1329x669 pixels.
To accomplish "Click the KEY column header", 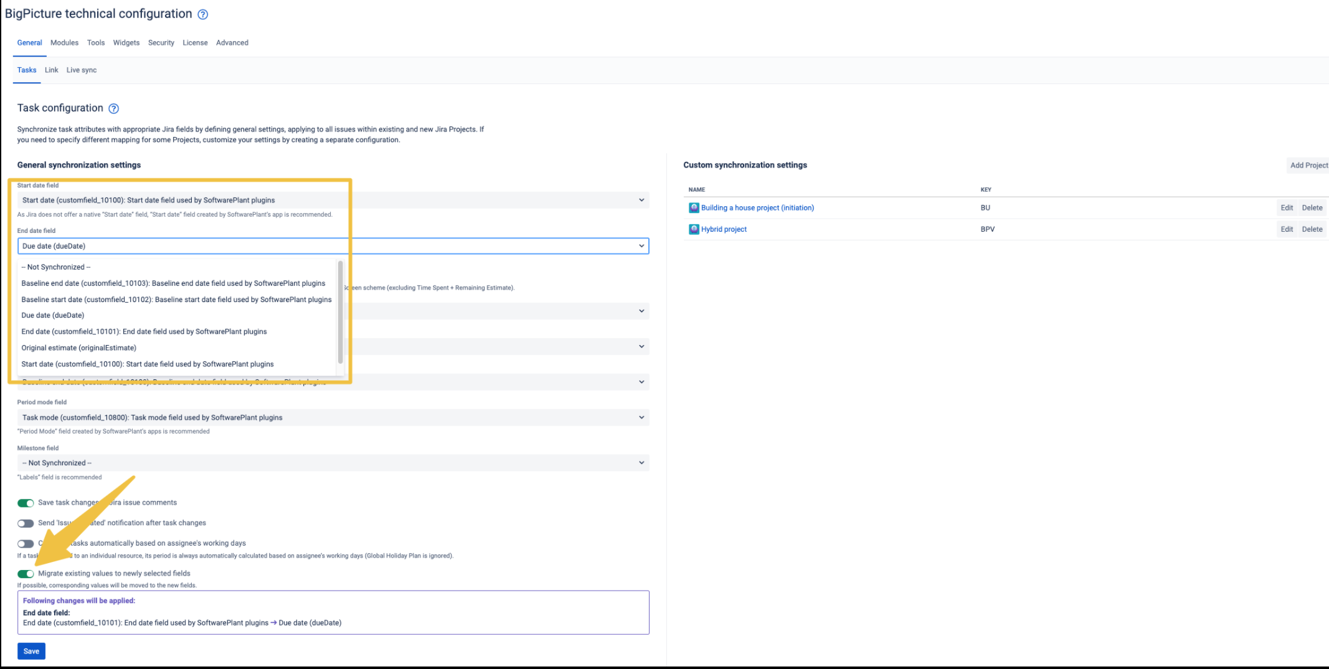I will [986, 189].
